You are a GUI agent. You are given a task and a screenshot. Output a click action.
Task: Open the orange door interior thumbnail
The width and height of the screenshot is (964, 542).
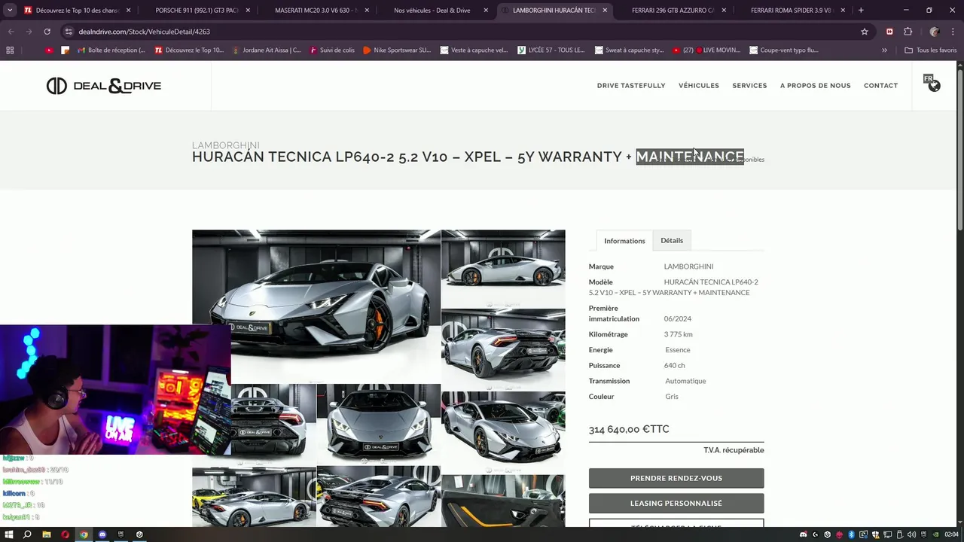pos(503,501)
